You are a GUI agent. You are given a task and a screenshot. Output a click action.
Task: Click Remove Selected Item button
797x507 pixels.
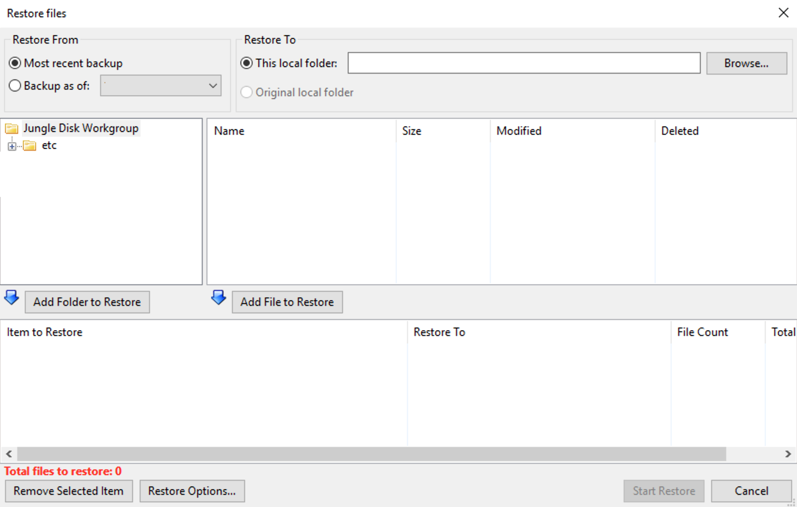(69, 491)
